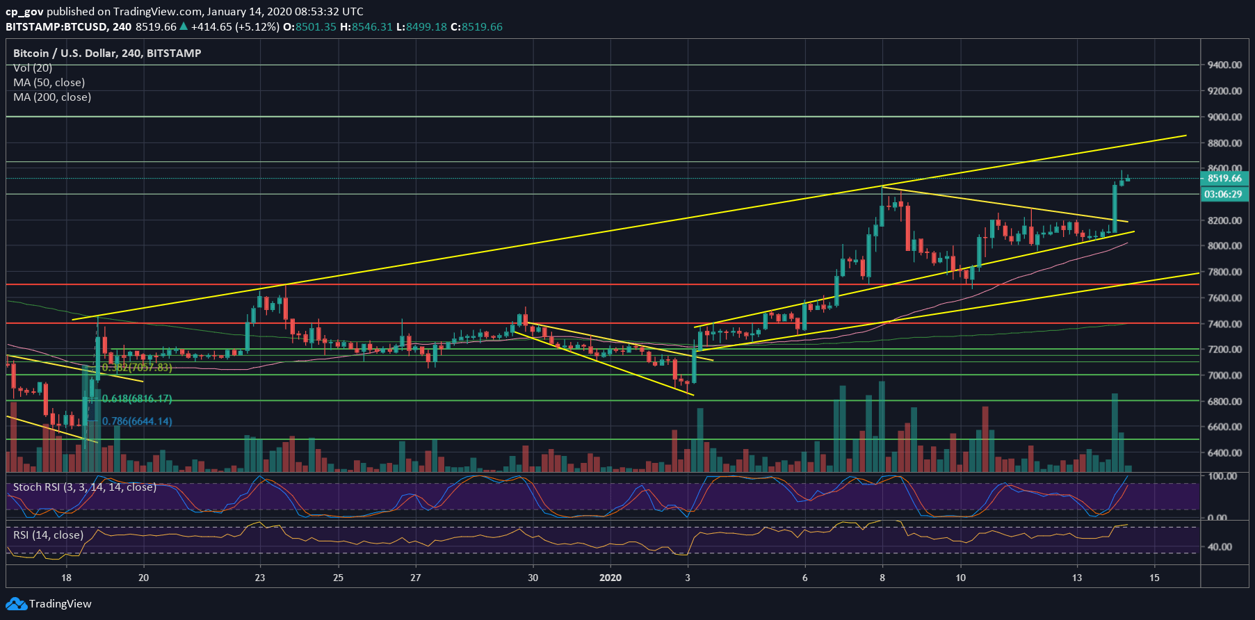Click the 8000.00 price axis label

click(x=1224, y=245)
